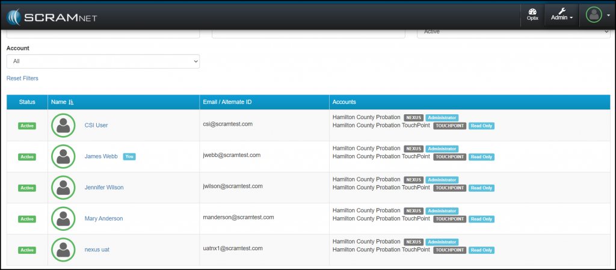This screenshot has height=270, width=616.
Task: Click the Email / Alternate ID header
Action: pos(227,103)
